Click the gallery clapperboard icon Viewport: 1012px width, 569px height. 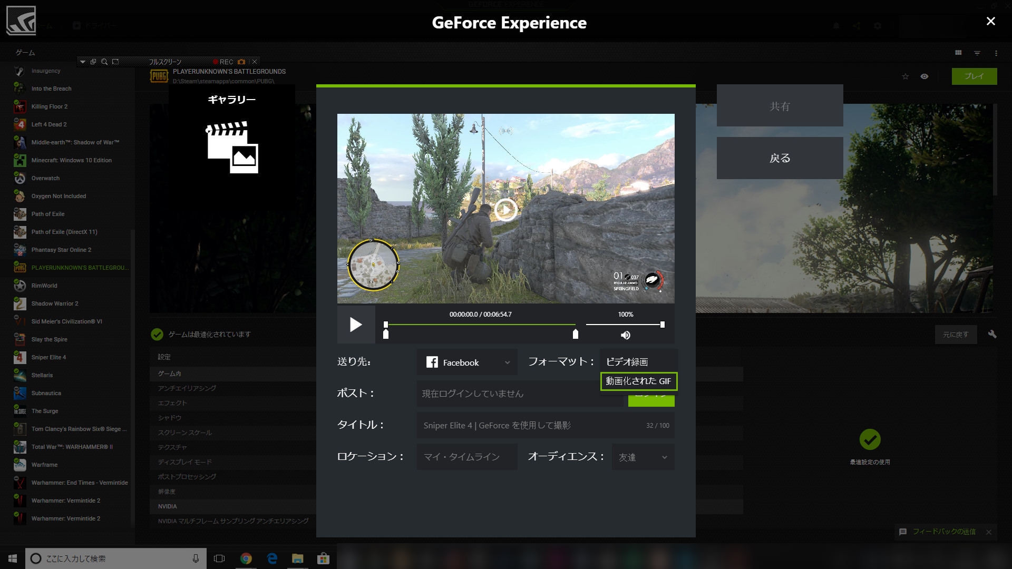pyautogui.click(x=232, y=147)
